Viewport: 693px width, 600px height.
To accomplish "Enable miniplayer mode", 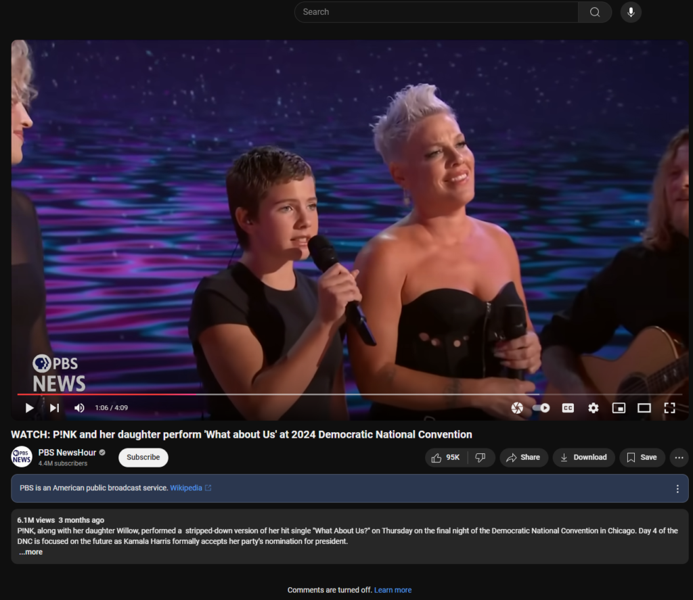I will point(619,408).
